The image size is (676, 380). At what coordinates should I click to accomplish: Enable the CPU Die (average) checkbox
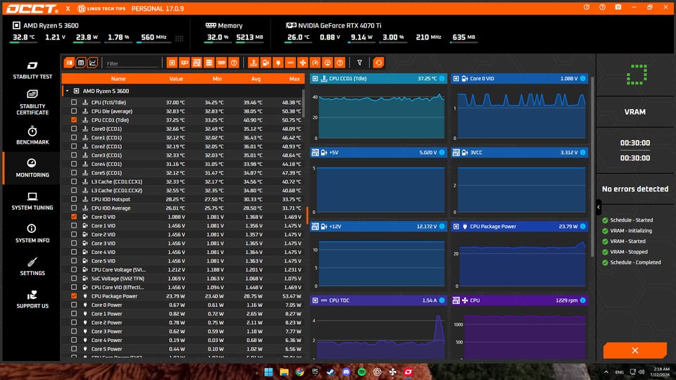coord(74,111)
